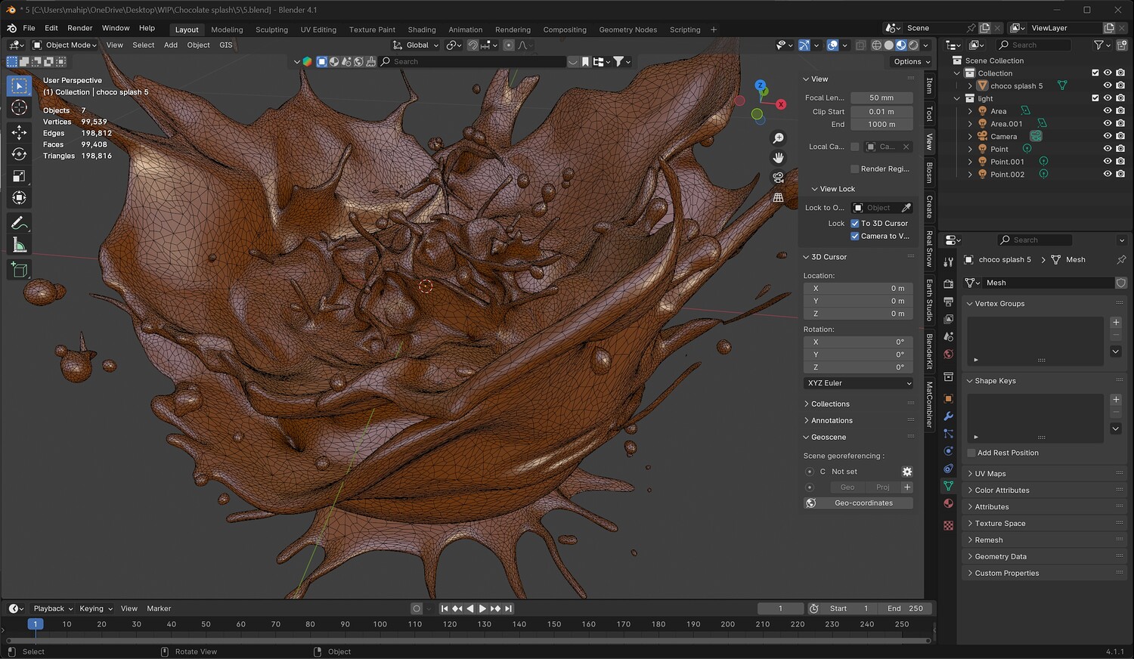The width and height of the screenshot is (1134, 659).
Task: Switch to orthographic grid view toggle
Action: click(x=778, y=197)
